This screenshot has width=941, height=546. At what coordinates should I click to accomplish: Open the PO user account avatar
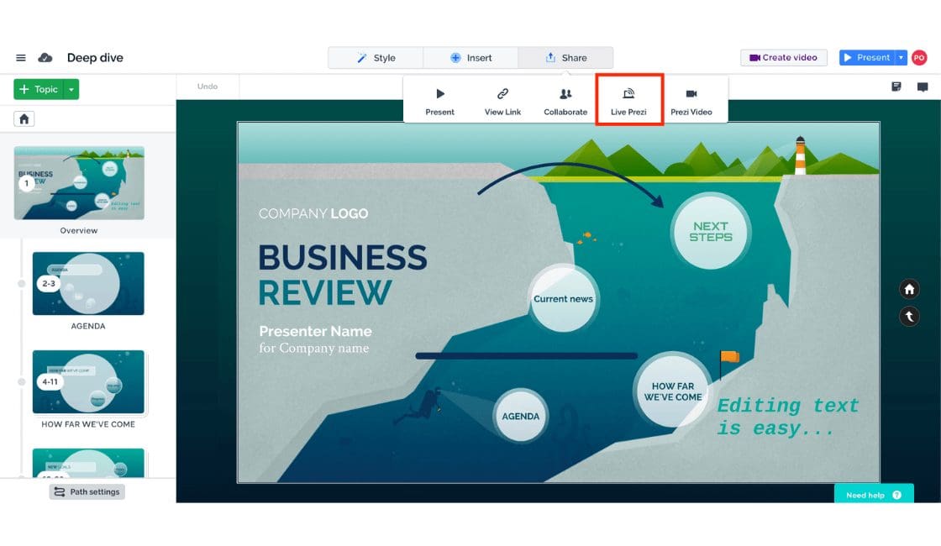tap(919, 58)
